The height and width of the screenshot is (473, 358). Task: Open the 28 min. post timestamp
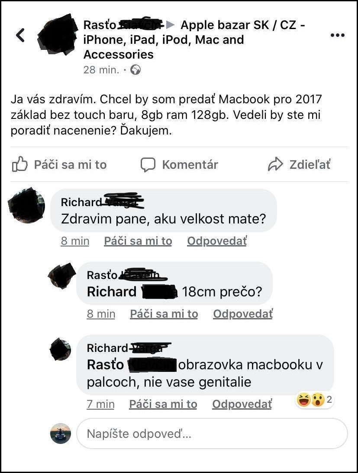coord(101,70)
